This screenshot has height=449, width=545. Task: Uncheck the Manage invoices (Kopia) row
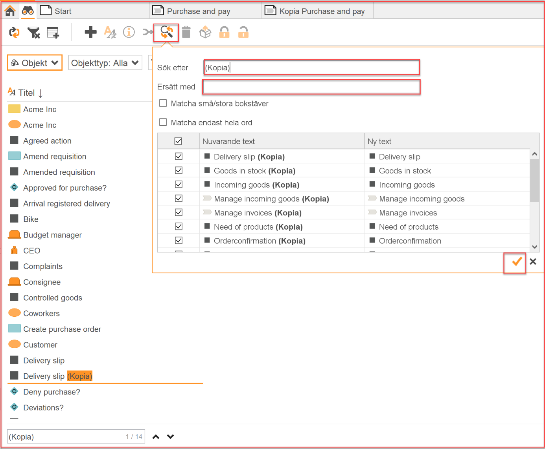click(179, 212)
